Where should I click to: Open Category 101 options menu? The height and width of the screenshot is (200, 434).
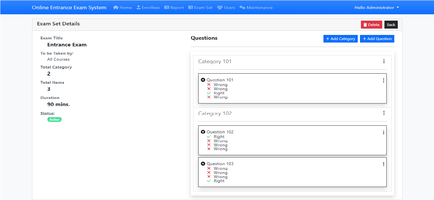(x=384, y=61)
